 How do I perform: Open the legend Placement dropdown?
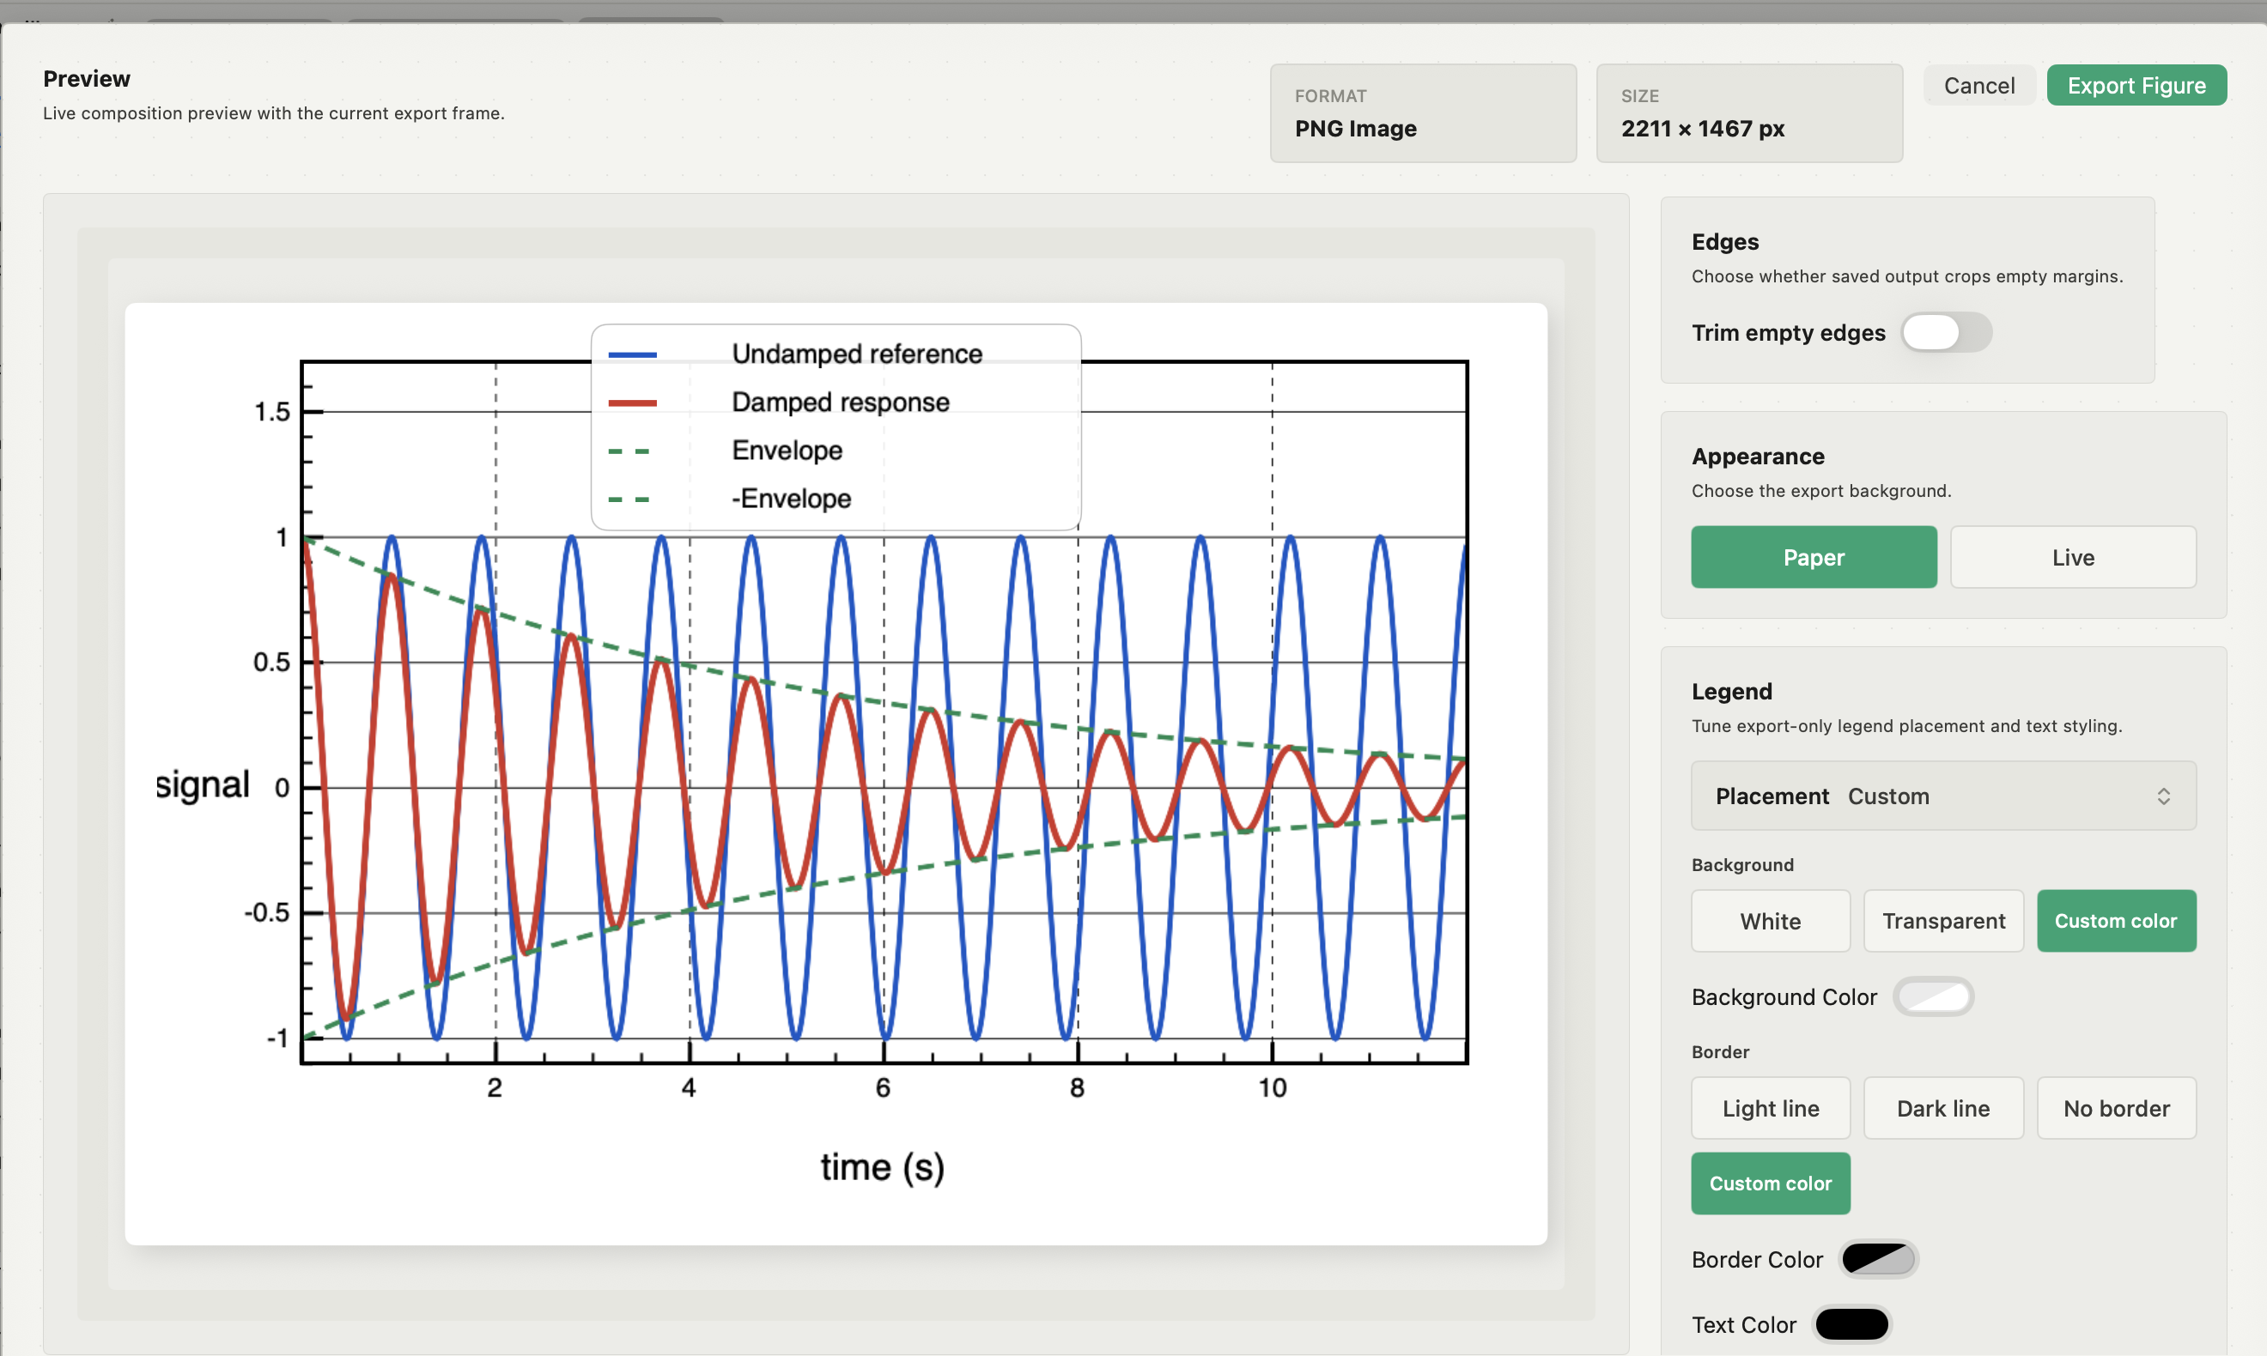tap(1943, 796)
